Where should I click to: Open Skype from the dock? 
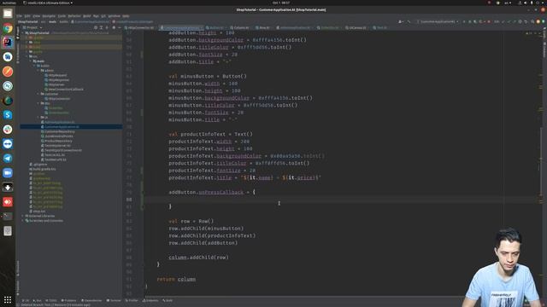click(8, 115)
